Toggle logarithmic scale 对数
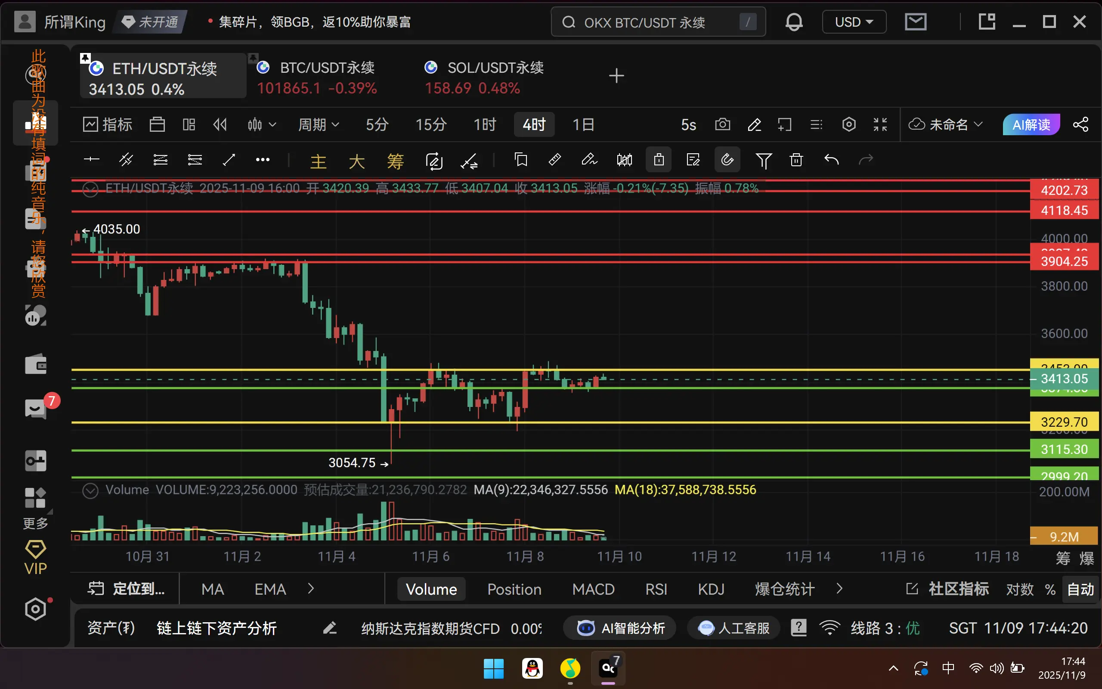Image resolution: width=1102 pixels, height=689 pixels. (x=1020, y=589)
